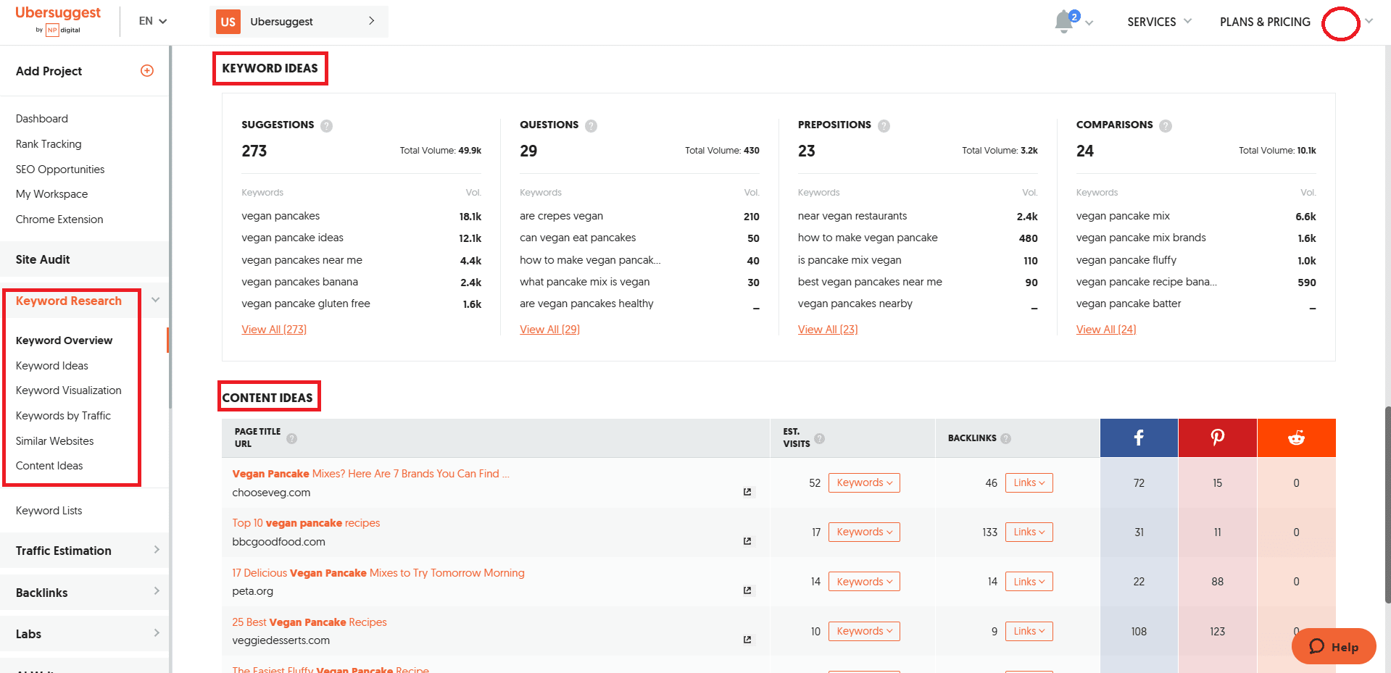Image resolution: width=1391 pixels, height=673 pixels.
Task: Open Links dropdown for chooseveg.com row
Action: (x=1029, y=482)
